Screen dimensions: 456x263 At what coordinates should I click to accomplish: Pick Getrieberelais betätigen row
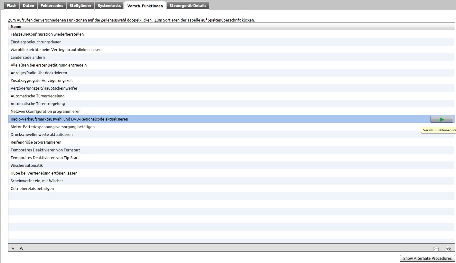click(x=32, y=189)
